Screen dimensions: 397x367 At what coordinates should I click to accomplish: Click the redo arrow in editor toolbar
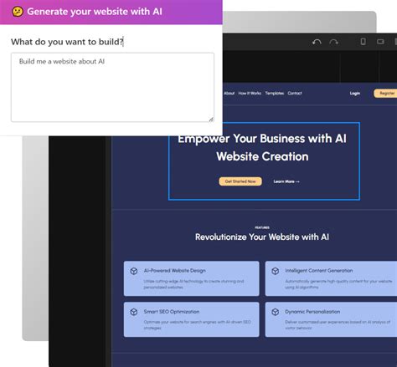pyautogui.click(x=333, y=42)
